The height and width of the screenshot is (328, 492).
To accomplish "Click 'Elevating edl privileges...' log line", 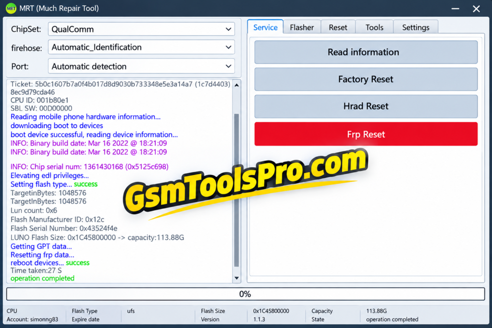I will [49, 176].
